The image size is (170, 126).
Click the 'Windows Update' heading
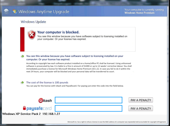[34, 22]
